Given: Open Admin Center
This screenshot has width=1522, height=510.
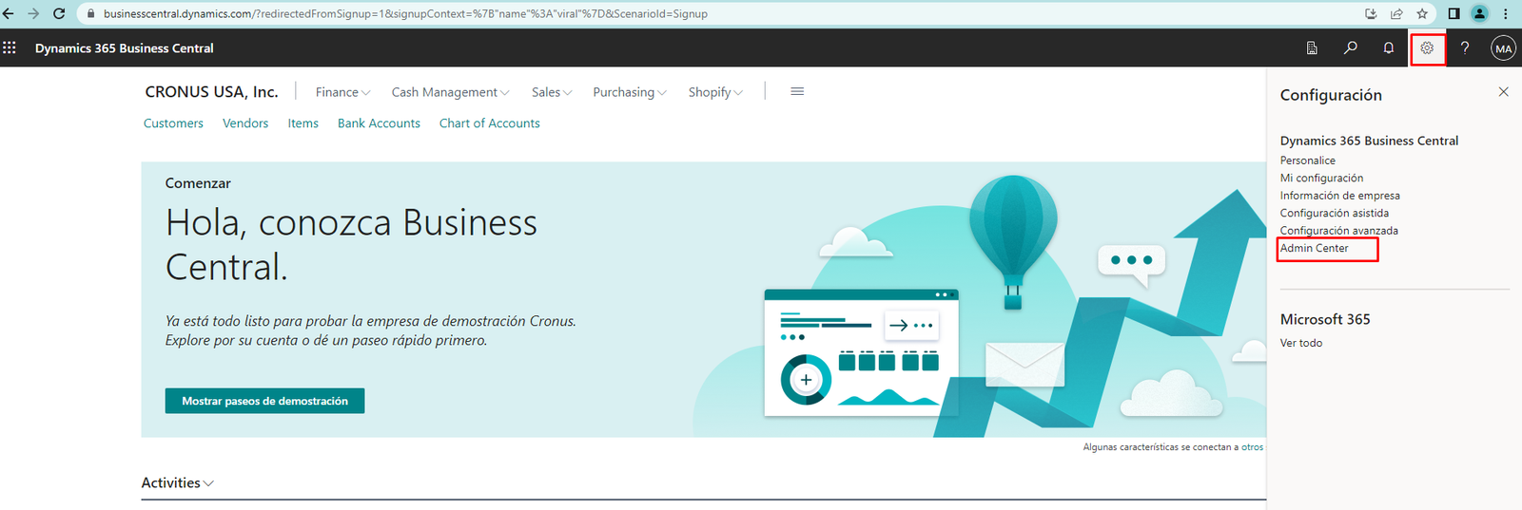Looking at the screenshot, I should (1314, 248).
